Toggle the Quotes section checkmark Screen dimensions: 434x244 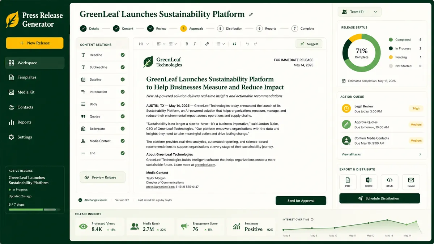pyautogui.click(x=123, y=116)
